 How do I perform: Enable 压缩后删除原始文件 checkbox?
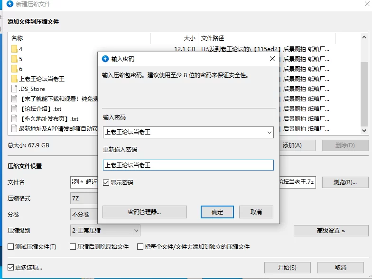pos(73,246)
